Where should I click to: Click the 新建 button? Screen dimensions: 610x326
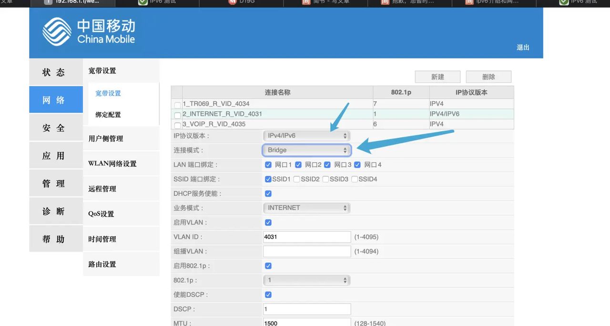[437, 77]
